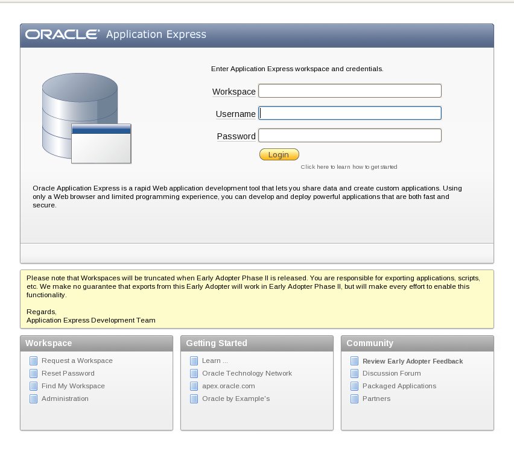Visit the Oracle Technology Network link

click(x=247, y=373)
